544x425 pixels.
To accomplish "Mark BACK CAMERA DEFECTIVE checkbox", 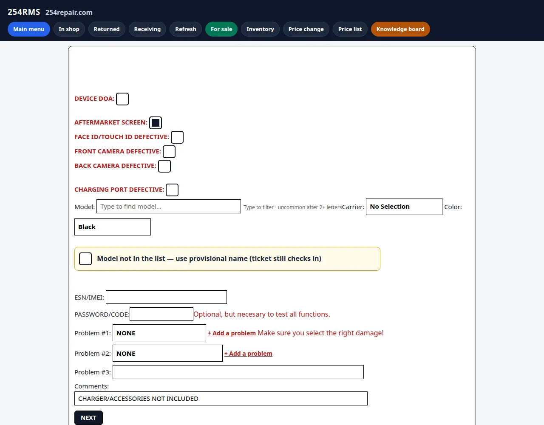I will [x=164, y=166].
